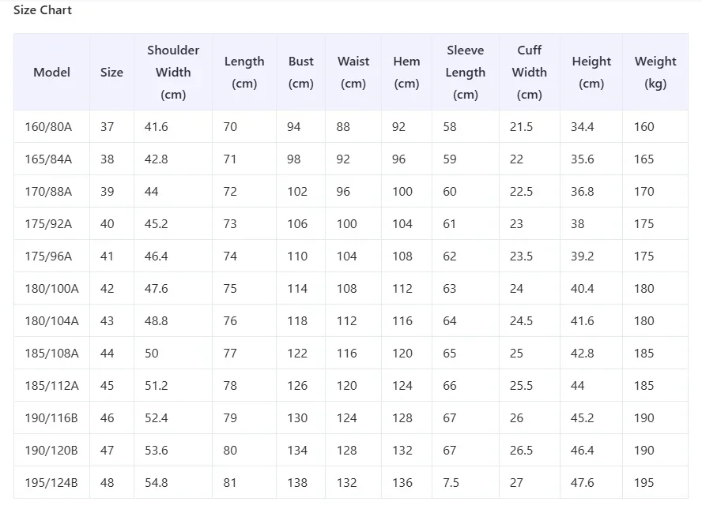Select size 40 cell
Screen dimensions: 702x509
pos(107,224)
